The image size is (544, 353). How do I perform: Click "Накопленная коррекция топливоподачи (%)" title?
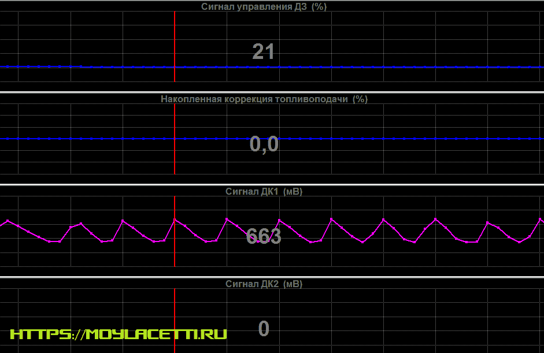pos(264,99)
